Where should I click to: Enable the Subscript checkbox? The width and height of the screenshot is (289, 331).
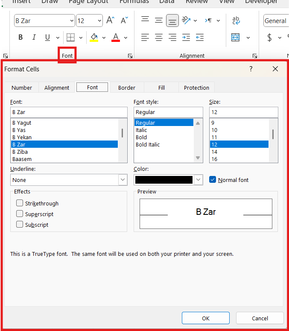coord(20,224)
